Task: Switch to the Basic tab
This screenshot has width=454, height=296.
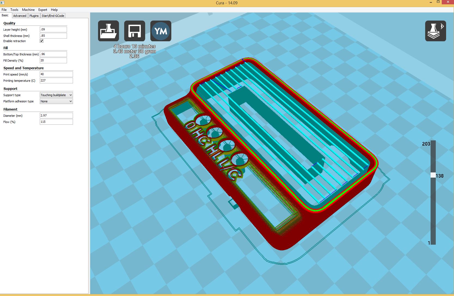Action: pyautogui.click(x=5, y=15)
